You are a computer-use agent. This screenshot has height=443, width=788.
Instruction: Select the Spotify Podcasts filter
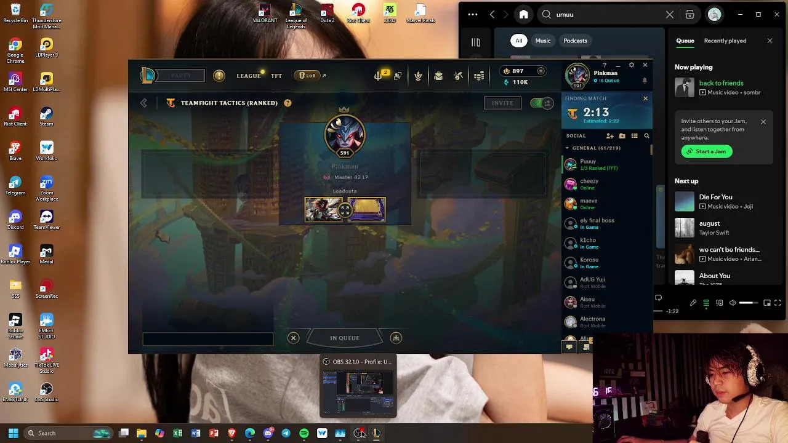(x=575, y=41)
